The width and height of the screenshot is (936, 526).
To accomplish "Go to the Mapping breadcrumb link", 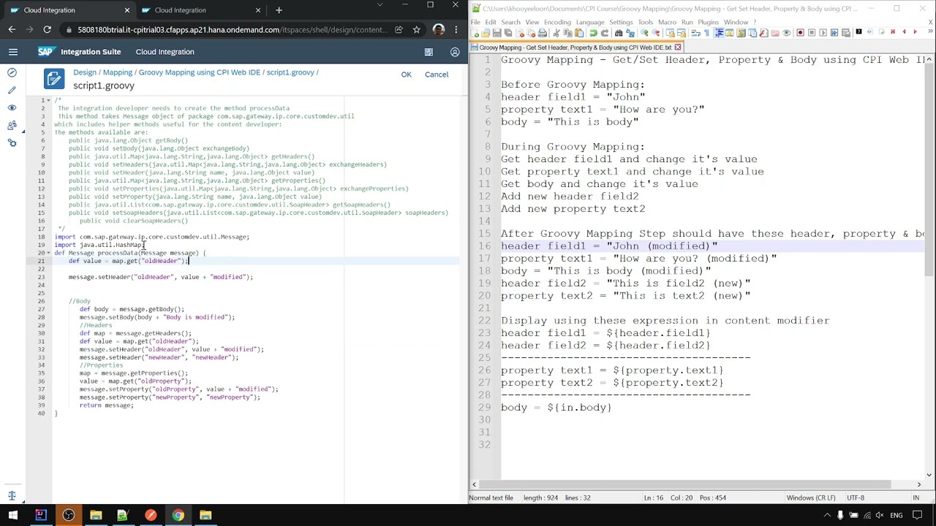I will (x=117, y=72).
